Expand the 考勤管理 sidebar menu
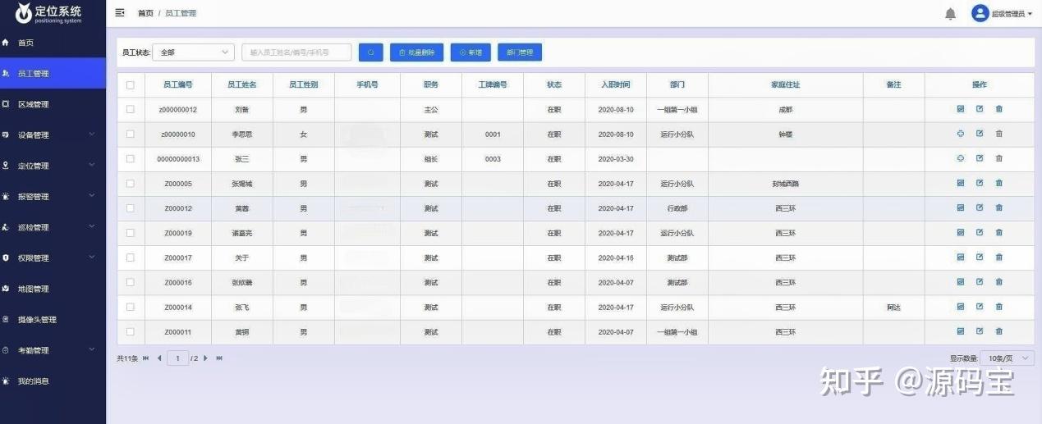 coord(53,350)
